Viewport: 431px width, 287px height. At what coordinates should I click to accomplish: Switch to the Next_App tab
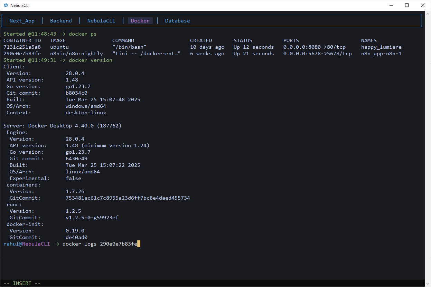click(22, 21)
